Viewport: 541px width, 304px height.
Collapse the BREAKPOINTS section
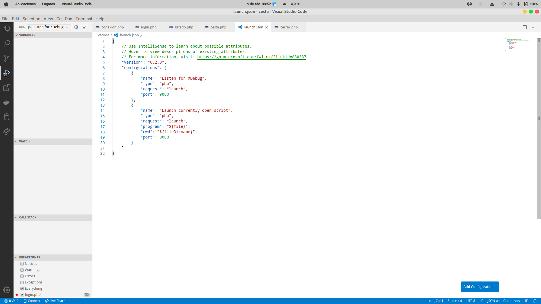coord(53,257)
